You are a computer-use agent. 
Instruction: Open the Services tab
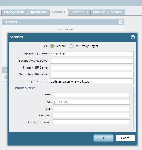click(59, 12)
